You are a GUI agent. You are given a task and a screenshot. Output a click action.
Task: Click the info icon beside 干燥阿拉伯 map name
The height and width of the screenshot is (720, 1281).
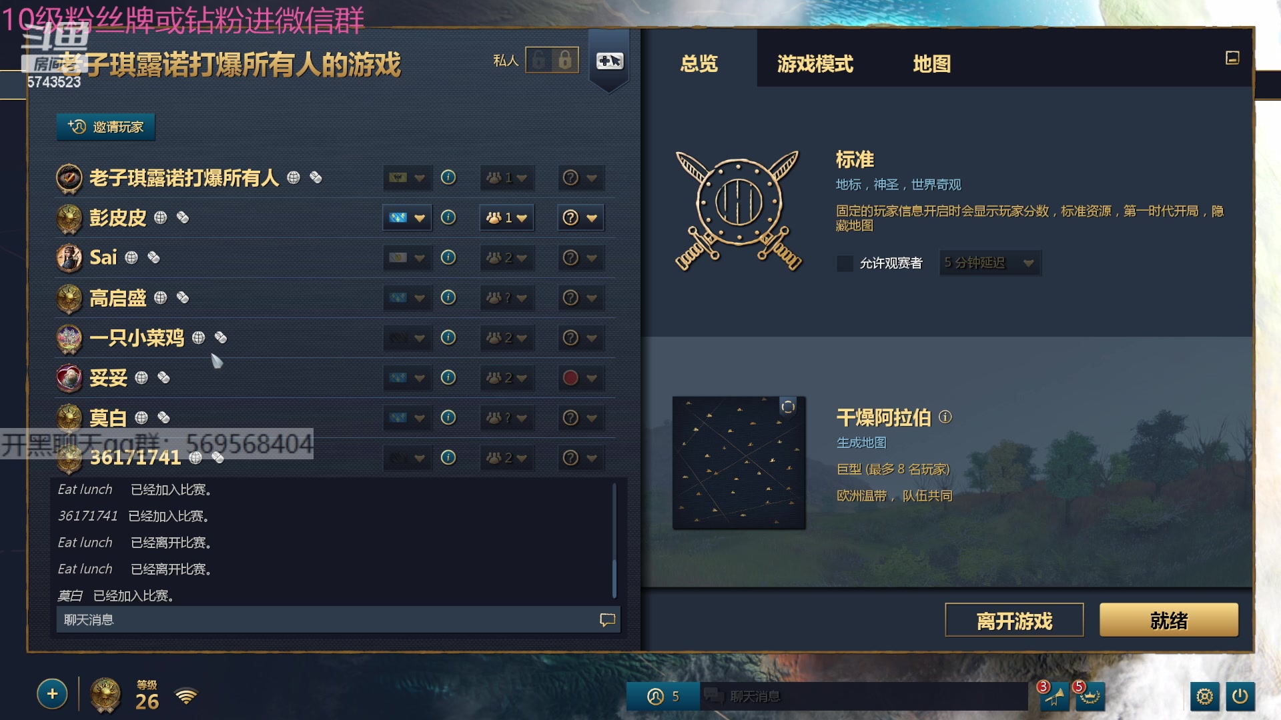point(945,417)
